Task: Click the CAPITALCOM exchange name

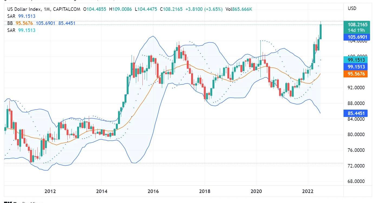Action: 67,9
